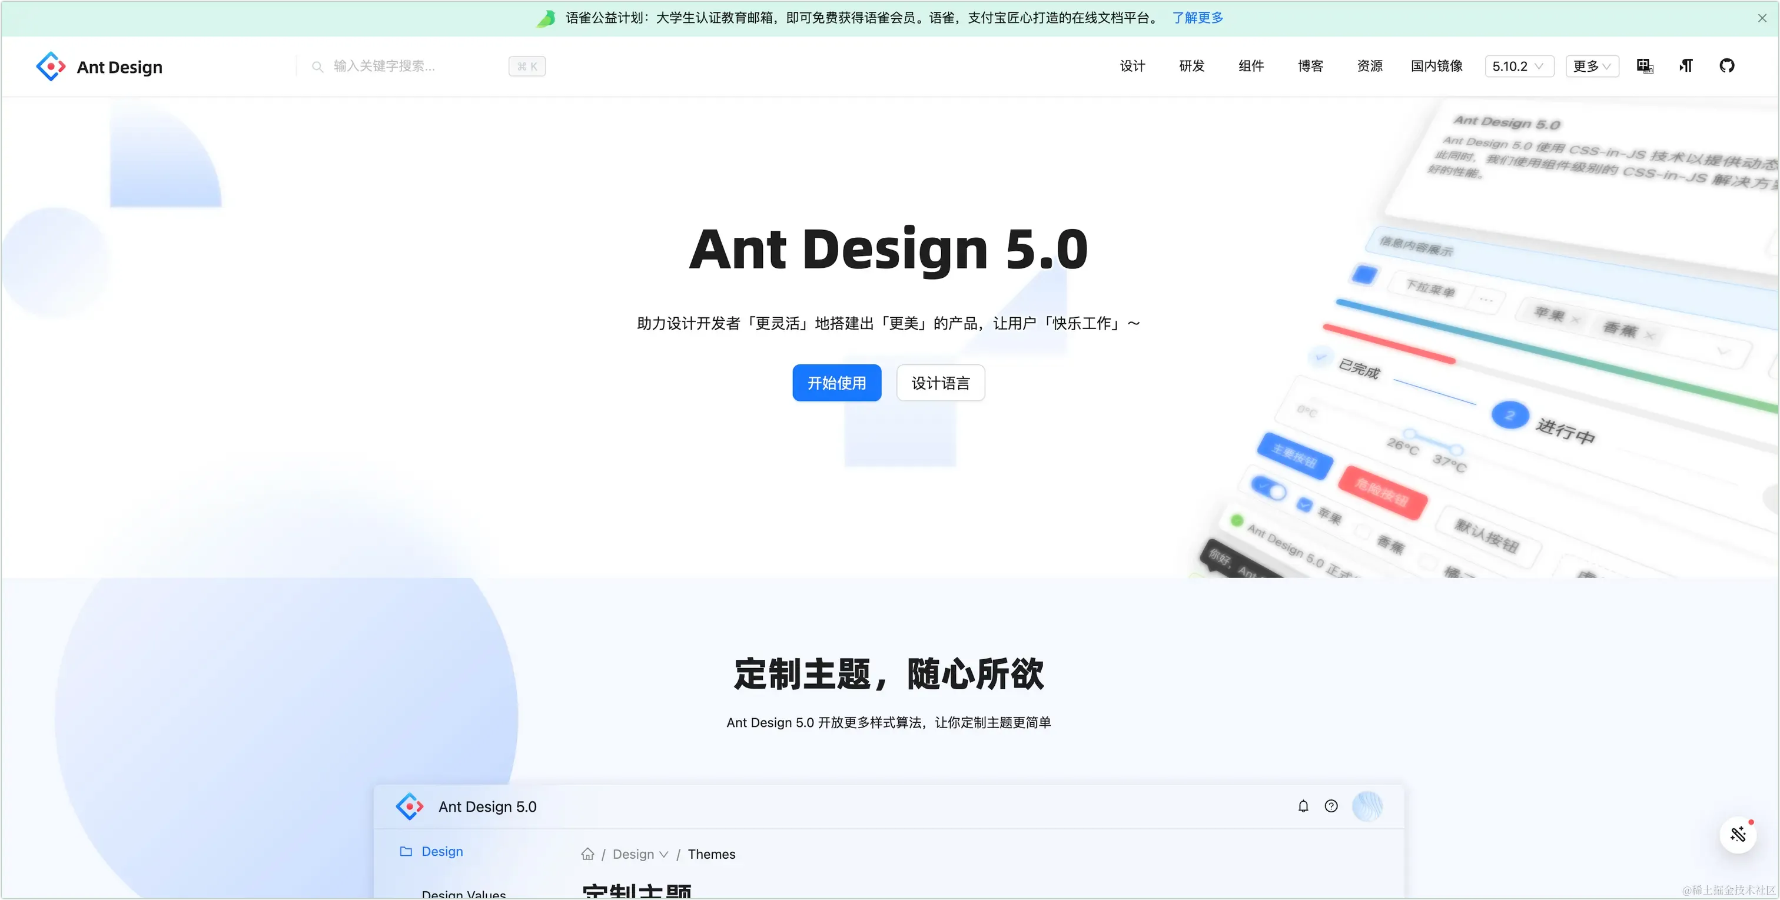Viewport: 1780px width, 900px height.
Task: Expand the 更多 dropdown menu
Action: pyautogui.click(x=1592, y=67)
